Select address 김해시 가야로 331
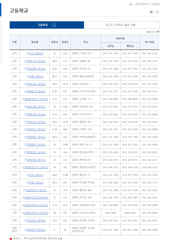This screenshot has width=169, height=247. 82,54
